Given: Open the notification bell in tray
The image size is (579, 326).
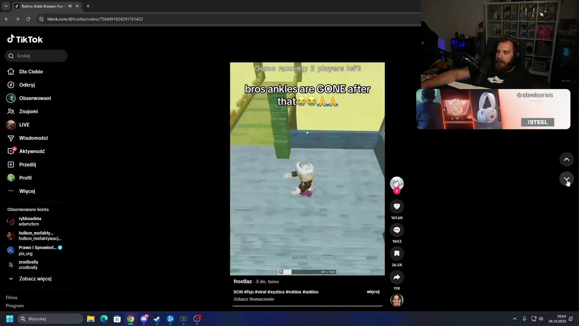Looking at the screenshot, I should click(571, 319).
